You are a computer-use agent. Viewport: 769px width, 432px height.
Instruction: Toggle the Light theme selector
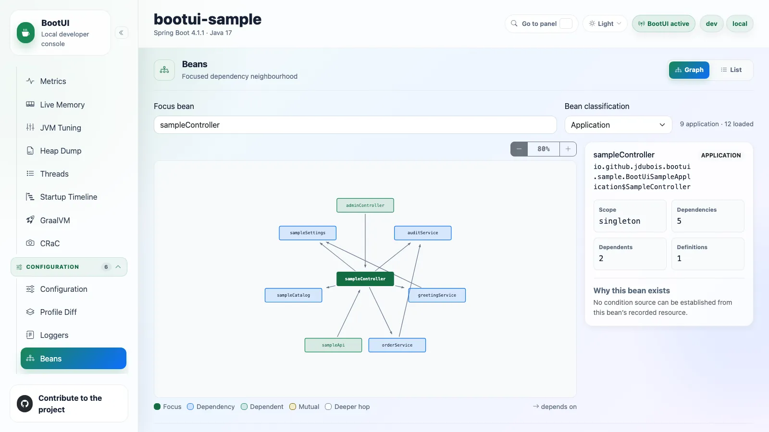pyautogui.click(x=605, y=24)
